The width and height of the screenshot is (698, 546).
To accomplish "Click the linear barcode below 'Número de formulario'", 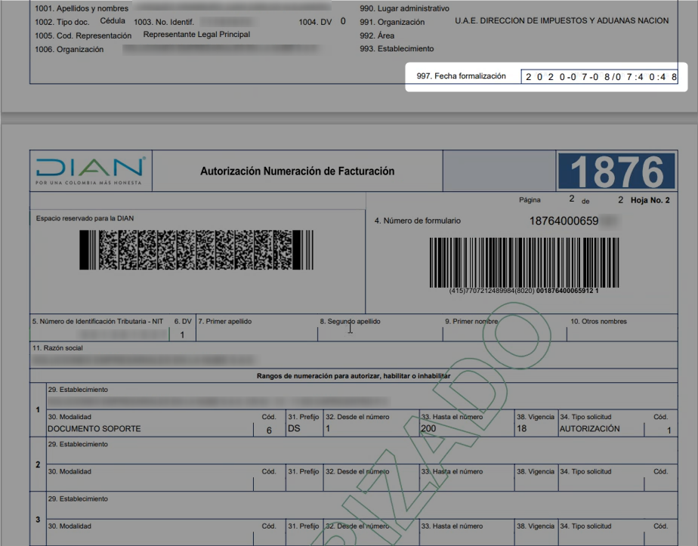I will coord(524,262).
